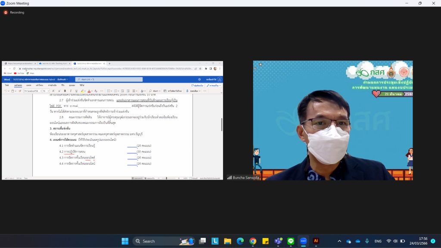Click the Word search box in the blue header
441x248 pixels.
109,80
